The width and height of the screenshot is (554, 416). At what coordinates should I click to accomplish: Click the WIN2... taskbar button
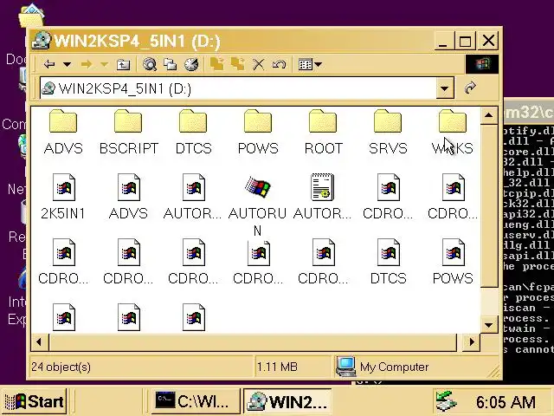(x=287, y=401)
